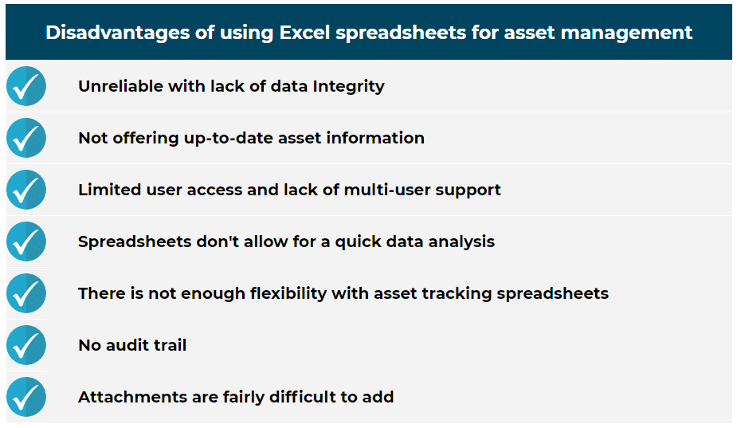Screen dimensions: 741x428
Task: Select the 'Not offering up-to-date asset information' line
Action: pyautogui.click(x=251, y=138)
